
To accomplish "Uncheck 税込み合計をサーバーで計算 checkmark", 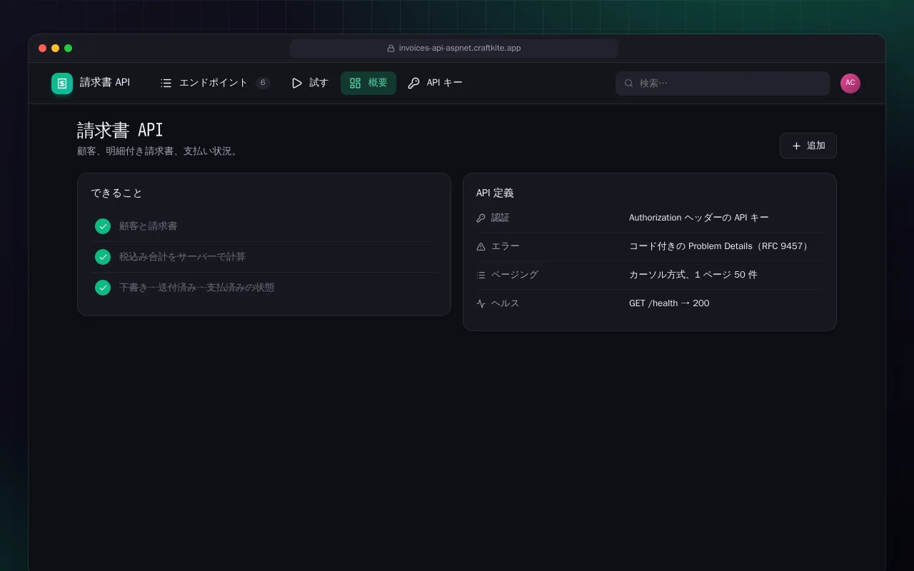I will [103, 257].
